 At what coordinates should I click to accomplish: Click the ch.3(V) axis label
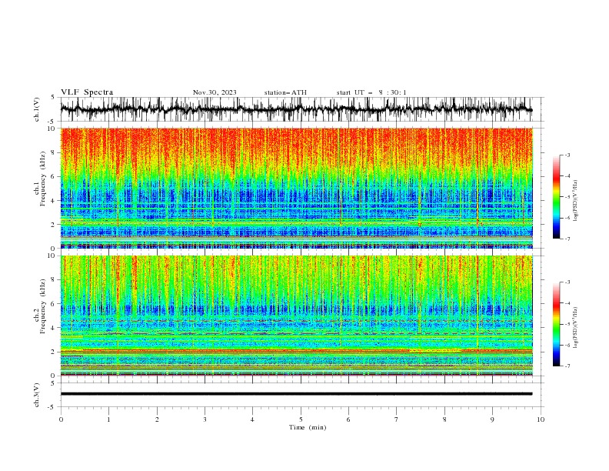[x=37, y=395]
